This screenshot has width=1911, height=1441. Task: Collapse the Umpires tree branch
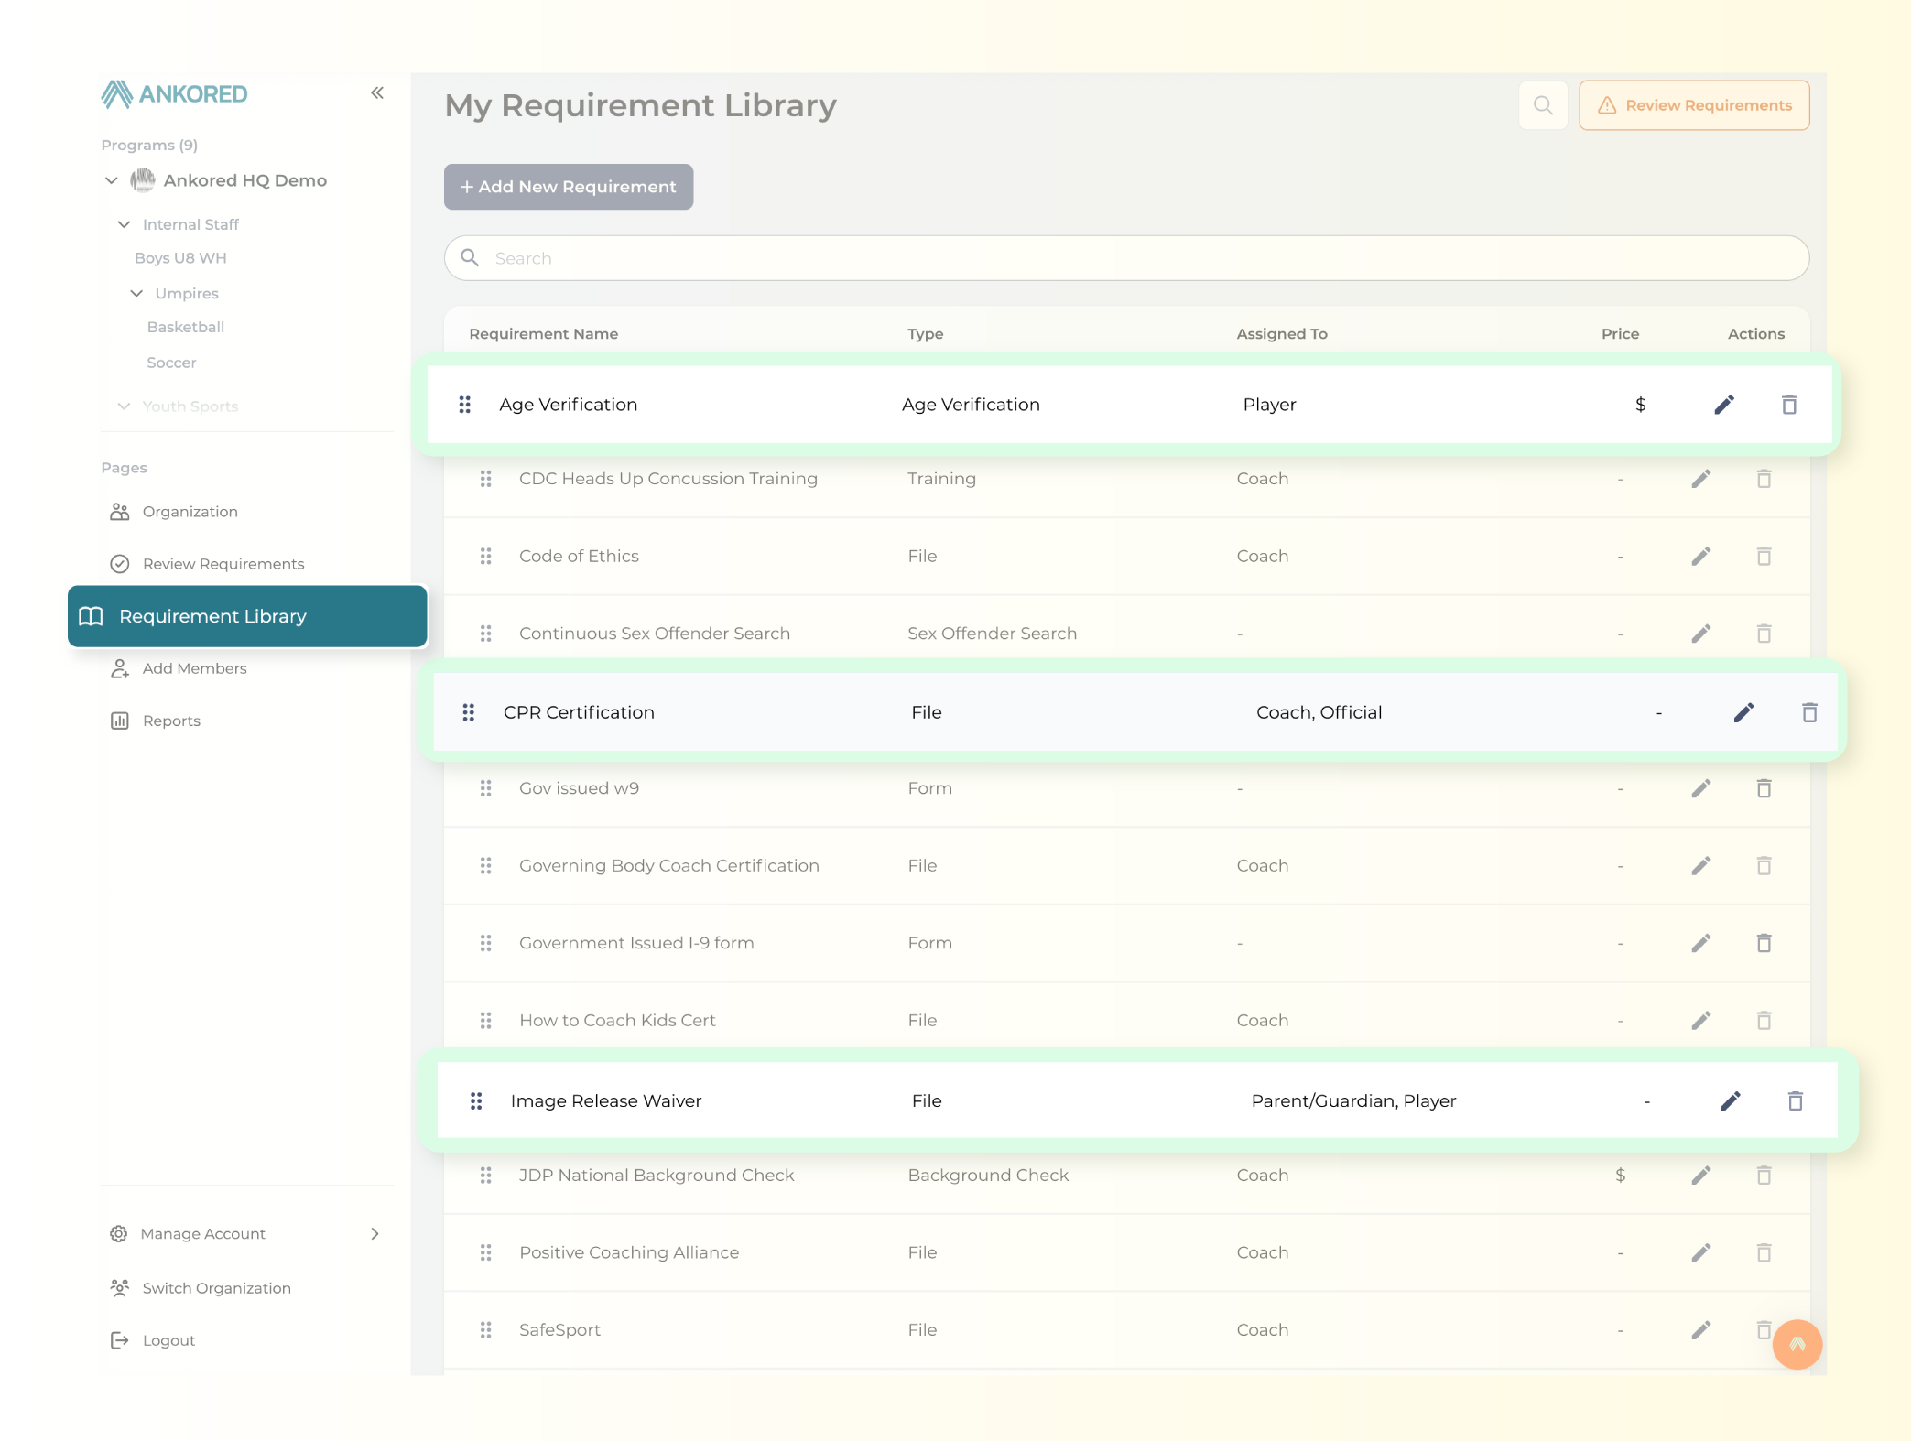(x=136, y=293)
